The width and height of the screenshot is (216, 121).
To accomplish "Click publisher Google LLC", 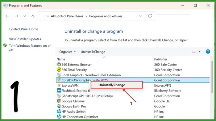I will pyautogui.click(x=162, y=101).
